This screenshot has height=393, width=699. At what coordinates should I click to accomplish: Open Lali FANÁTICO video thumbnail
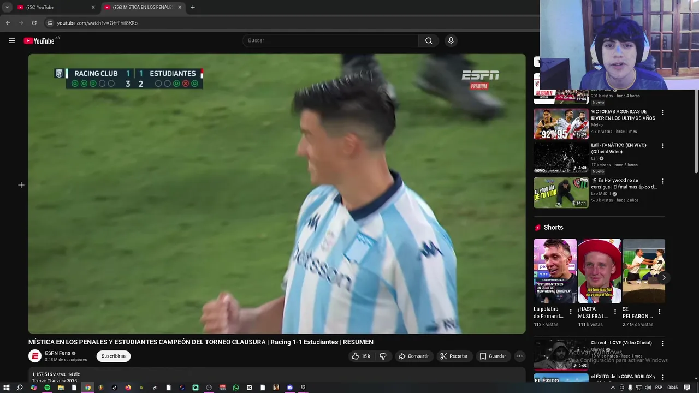[561, 158]
